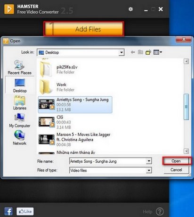Go back using the Open dialog's arrow
This screenshot has height=217, width=194.
[x=133, y=52]
